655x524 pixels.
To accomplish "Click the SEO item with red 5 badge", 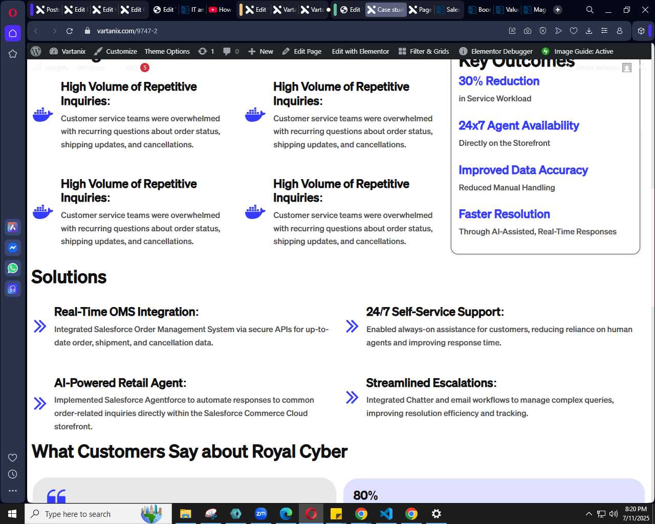I will pyautogui.click(x=137, y=68).
